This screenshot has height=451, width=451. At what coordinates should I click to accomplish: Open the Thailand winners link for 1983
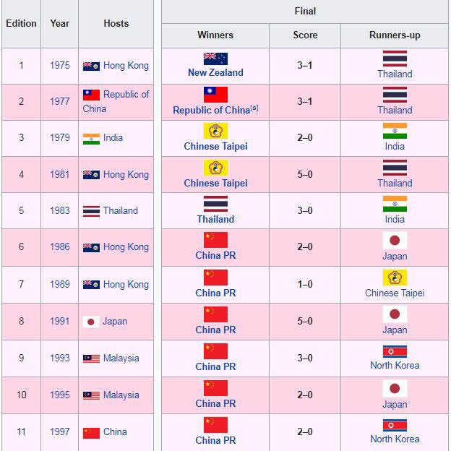215,219
